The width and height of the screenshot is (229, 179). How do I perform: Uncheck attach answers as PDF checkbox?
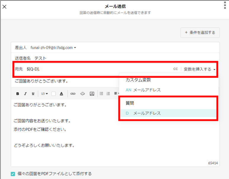point(13,174)
